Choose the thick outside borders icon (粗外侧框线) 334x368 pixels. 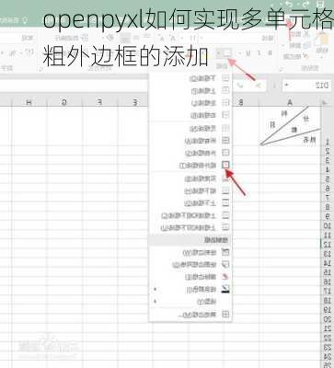225,165
